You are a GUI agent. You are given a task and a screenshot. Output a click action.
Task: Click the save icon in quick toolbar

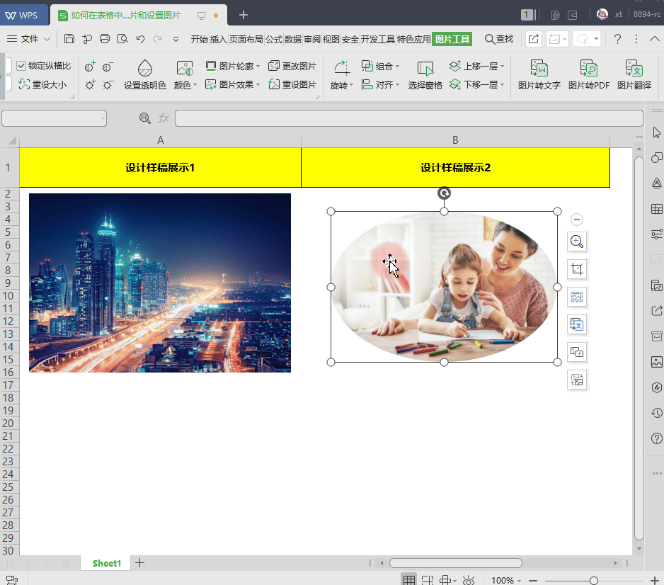tap(69, 39)
